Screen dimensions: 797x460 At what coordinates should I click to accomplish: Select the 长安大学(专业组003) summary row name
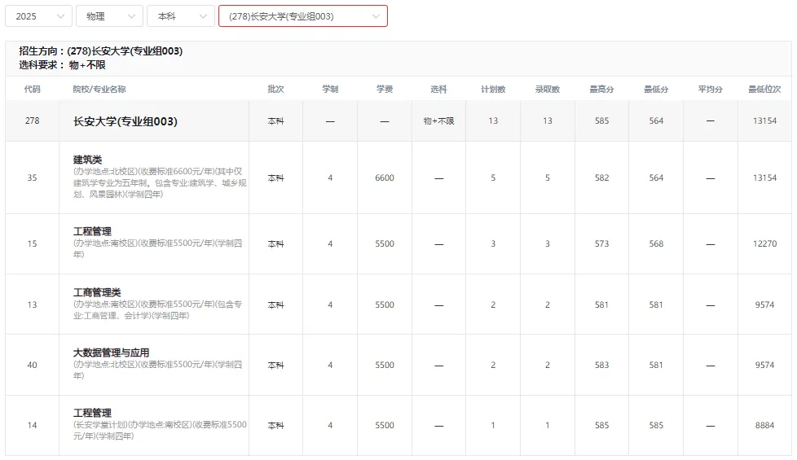pyautogui.click(x=125, y=121)
